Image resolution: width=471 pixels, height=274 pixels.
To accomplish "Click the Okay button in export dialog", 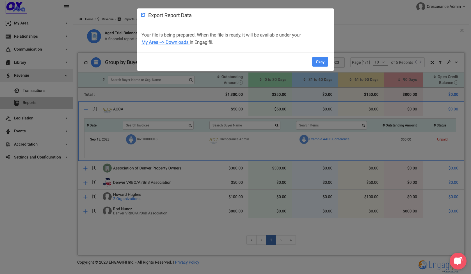I will point(320,62).
